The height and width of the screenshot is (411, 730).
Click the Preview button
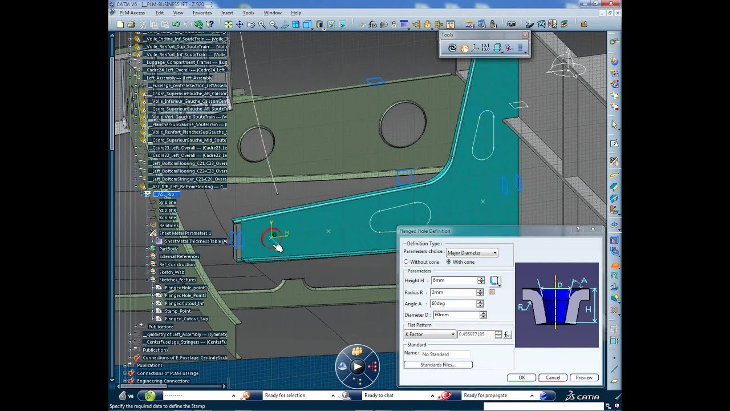point(584,377)
